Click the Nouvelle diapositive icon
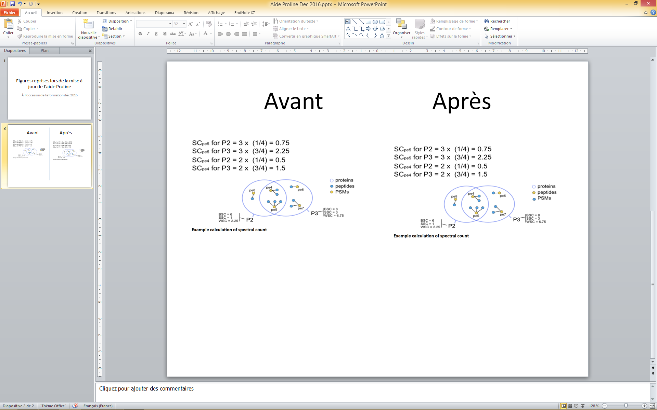Screen dimensions: 657x410 88,24
